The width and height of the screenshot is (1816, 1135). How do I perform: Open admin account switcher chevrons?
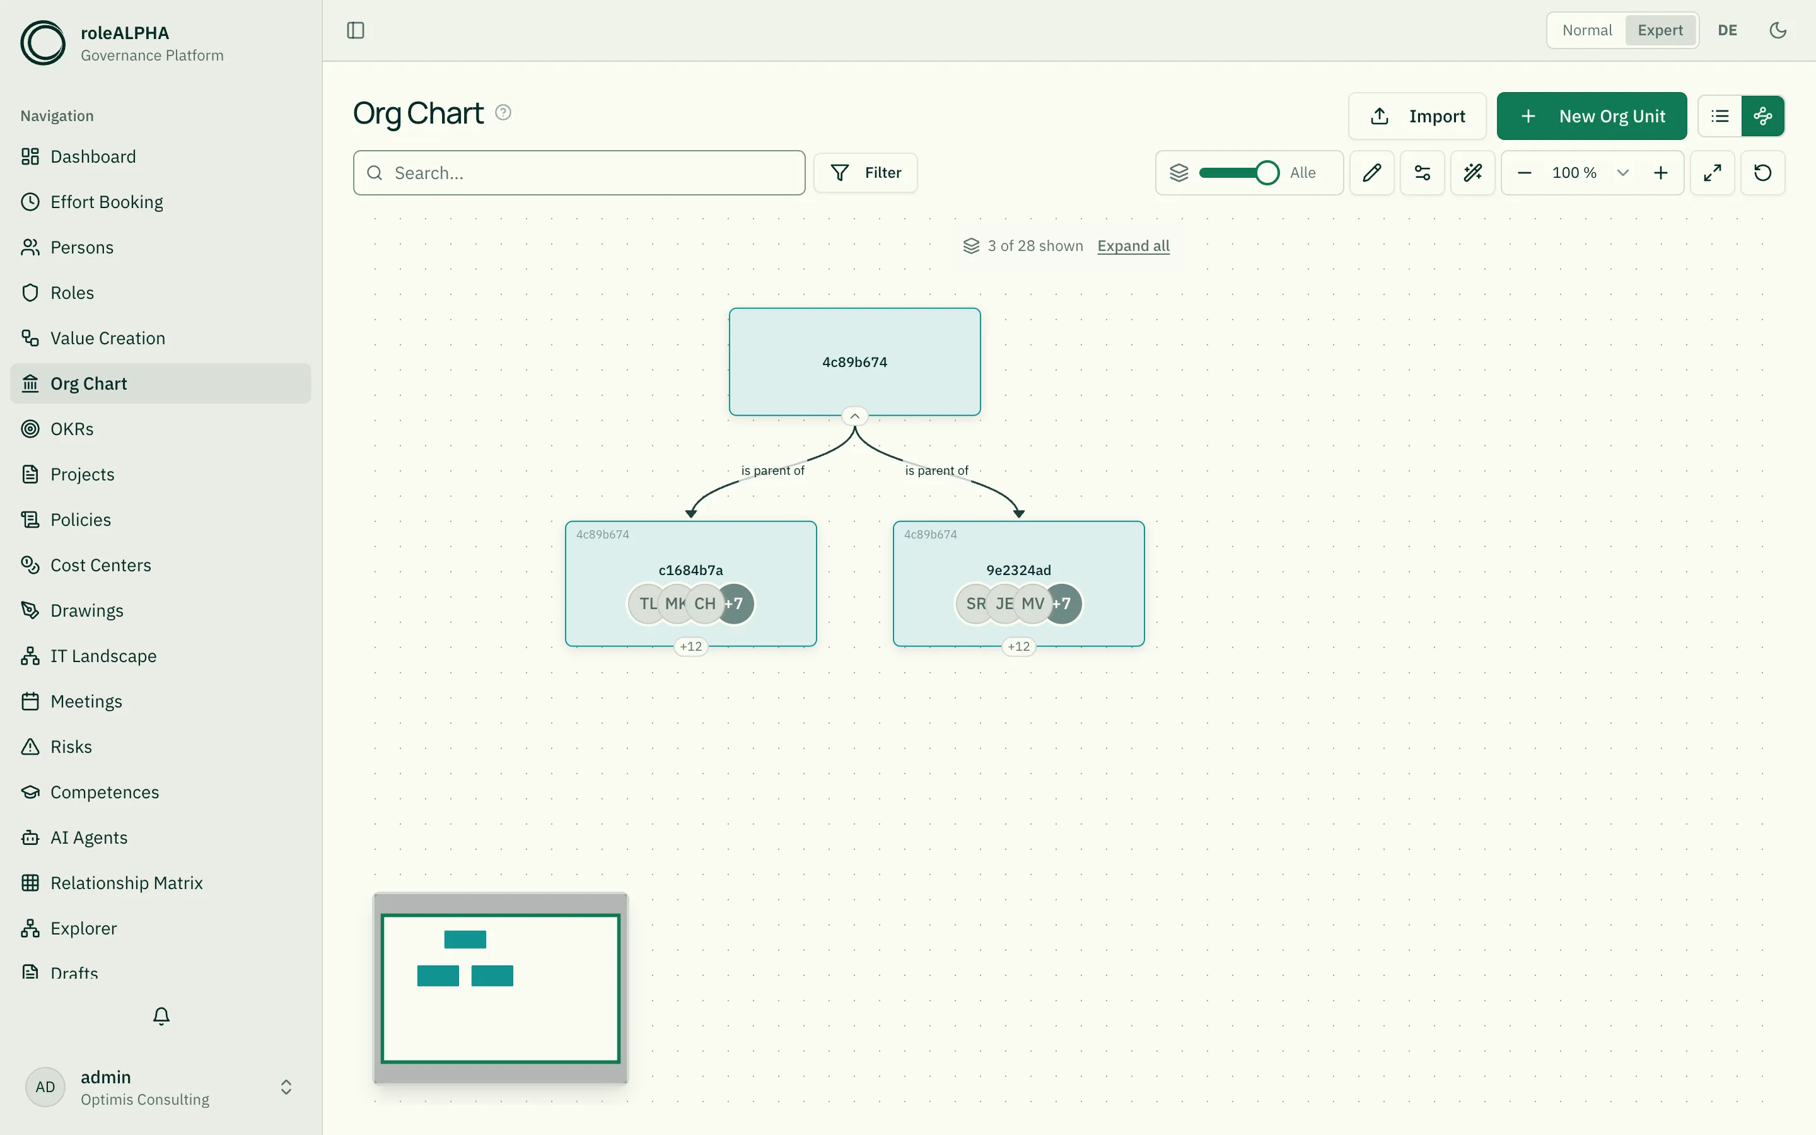[286, 1087]
